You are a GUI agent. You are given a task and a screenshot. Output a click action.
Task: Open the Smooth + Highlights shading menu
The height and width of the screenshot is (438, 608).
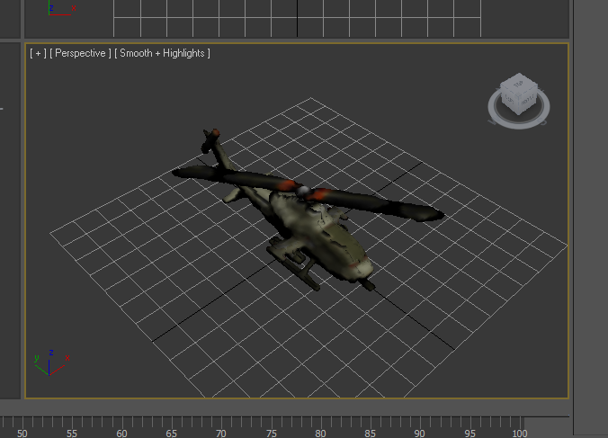[x=163, y=53]
